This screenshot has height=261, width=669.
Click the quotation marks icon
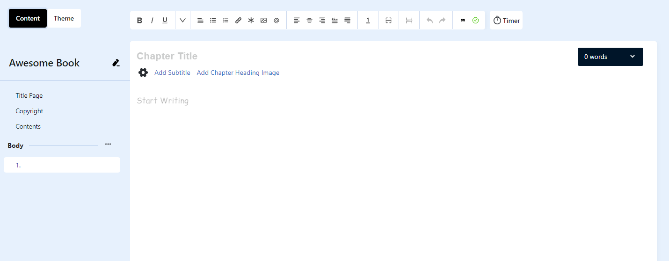(463, 21)
